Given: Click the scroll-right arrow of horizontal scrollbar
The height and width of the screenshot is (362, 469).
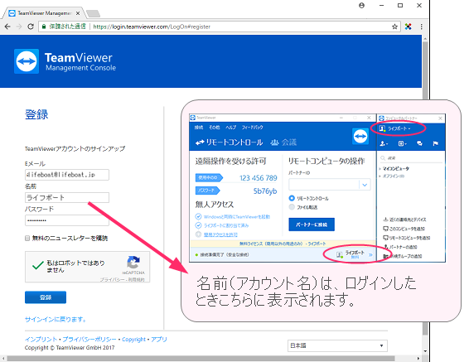Looking at the screenshot, I should coord(418,359).
